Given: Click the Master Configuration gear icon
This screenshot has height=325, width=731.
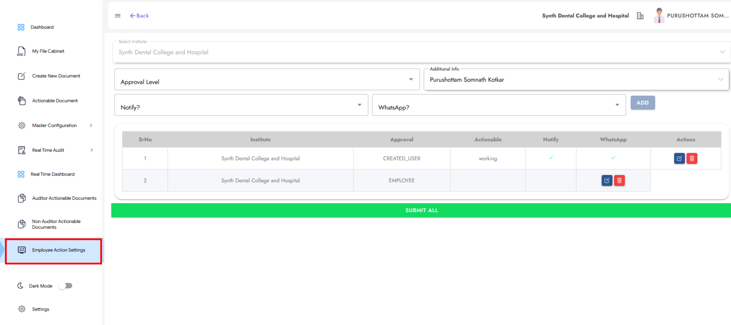Looking at the screenshot, I should click(22, 125).
